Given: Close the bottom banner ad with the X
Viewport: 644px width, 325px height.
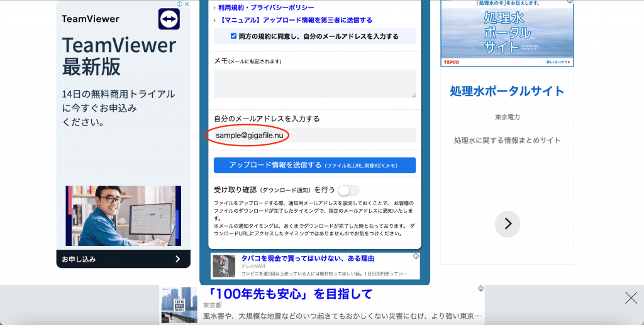Looking at the screenshot, I should (x=631, y=297).
